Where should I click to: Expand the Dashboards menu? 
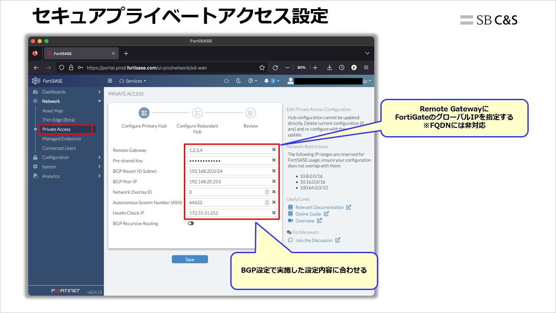point(66,92)
